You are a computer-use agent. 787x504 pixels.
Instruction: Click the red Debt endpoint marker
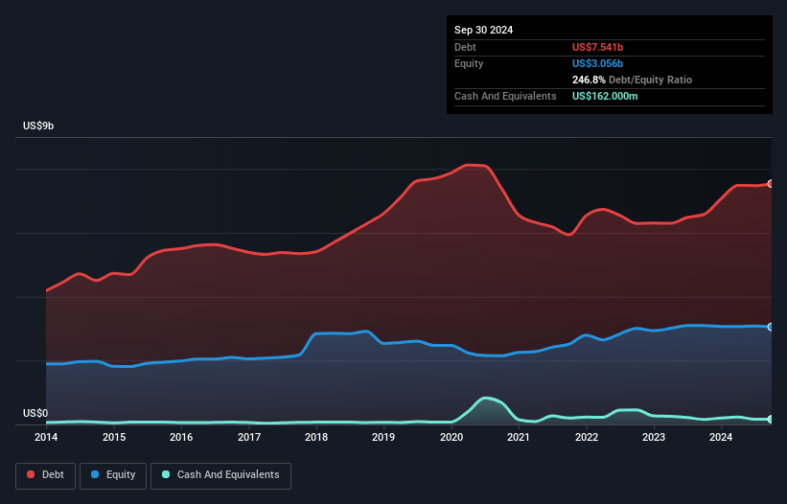770,183
